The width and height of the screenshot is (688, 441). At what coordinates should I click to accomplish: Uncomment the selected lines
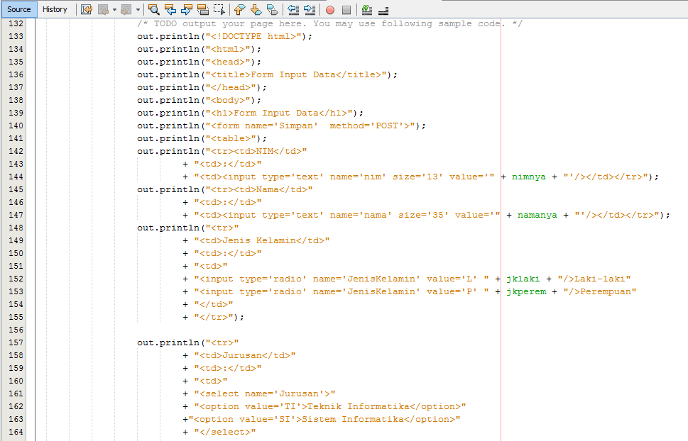tap(383, 10)
